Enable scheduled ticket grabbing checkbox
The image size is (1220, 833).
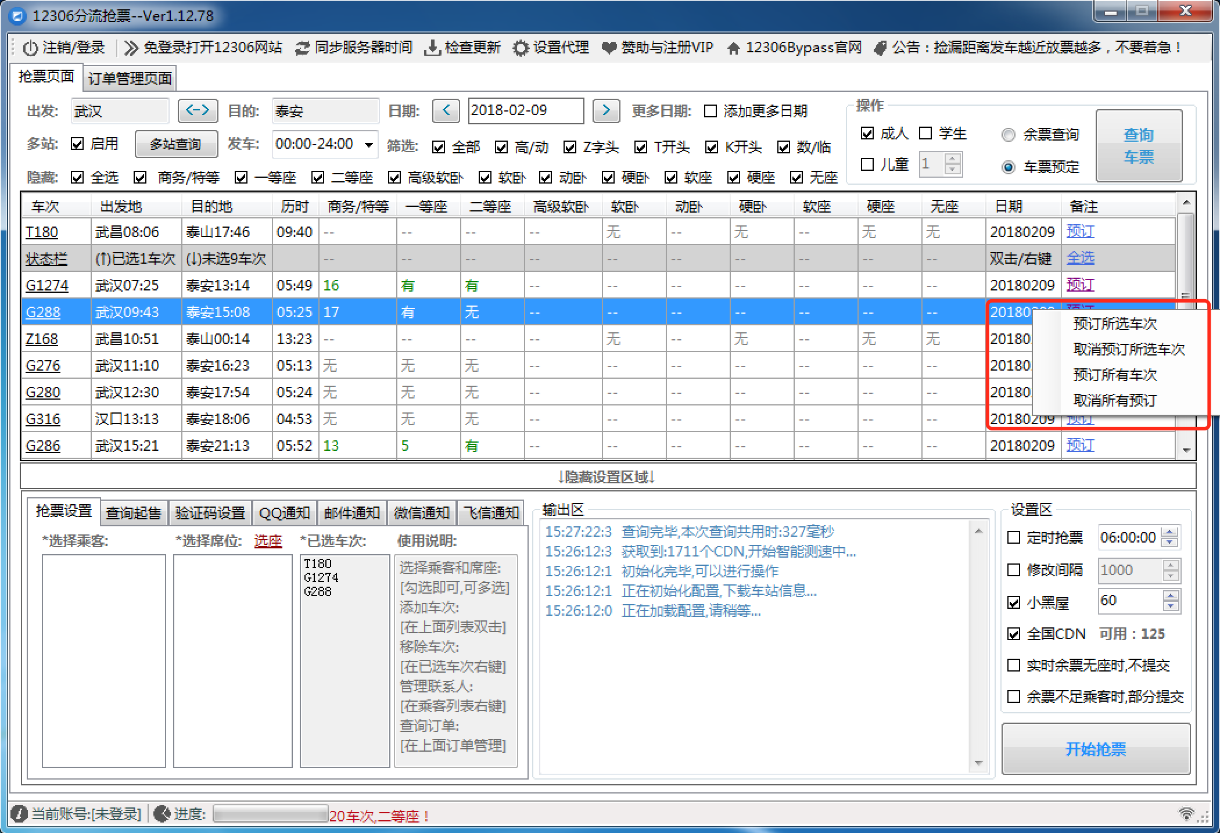[x=1014, y=538]
